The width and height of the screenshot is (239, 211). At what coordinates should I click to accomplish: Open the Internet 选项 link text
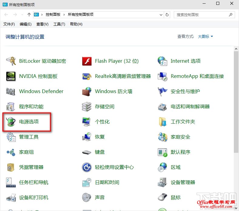(186, 61)
